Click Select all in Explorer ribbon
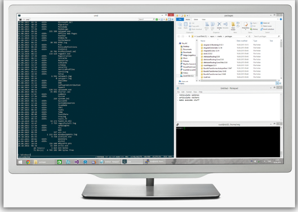298x212 pixels. pos(266,23)
